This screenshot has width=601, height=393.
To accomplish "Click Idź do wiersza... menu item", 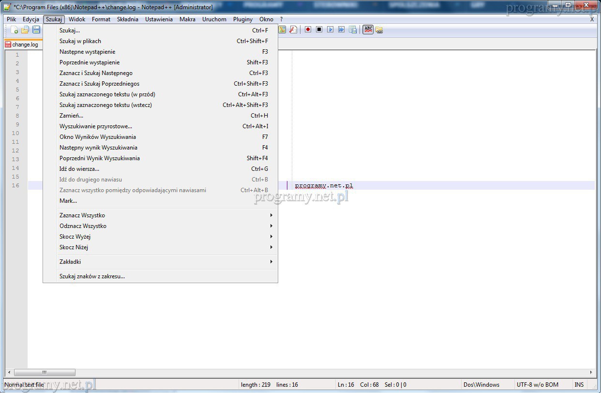I will 79,169.
